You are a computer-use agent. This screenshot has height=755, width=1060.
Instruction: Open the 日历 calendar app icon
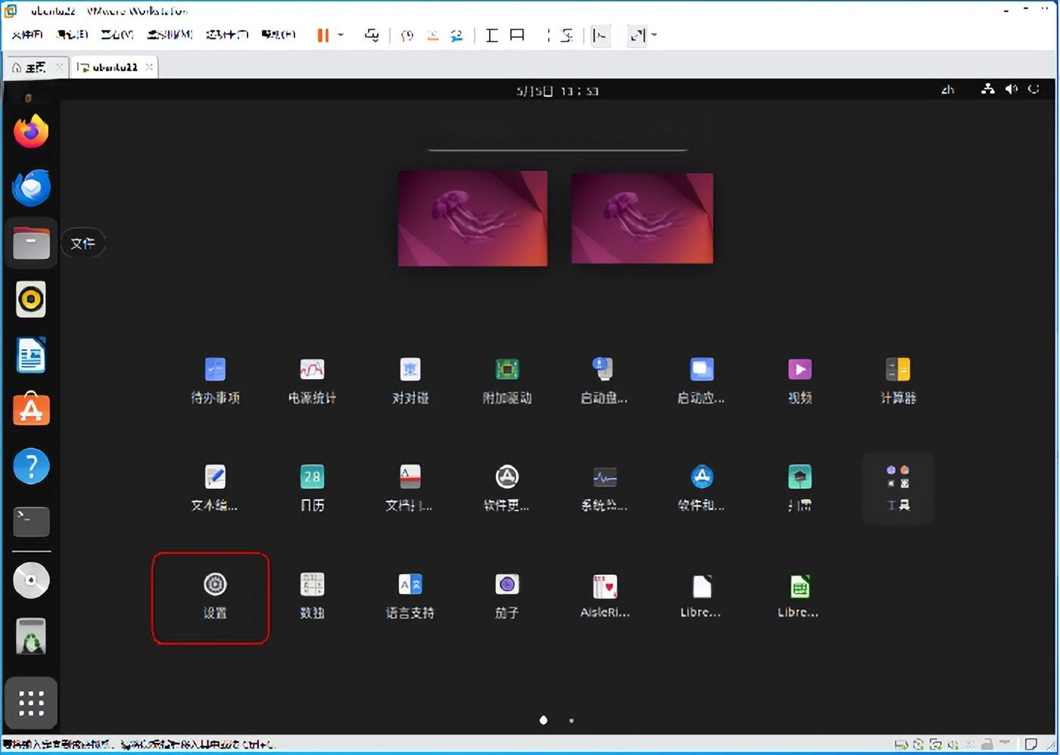point(312,488)
